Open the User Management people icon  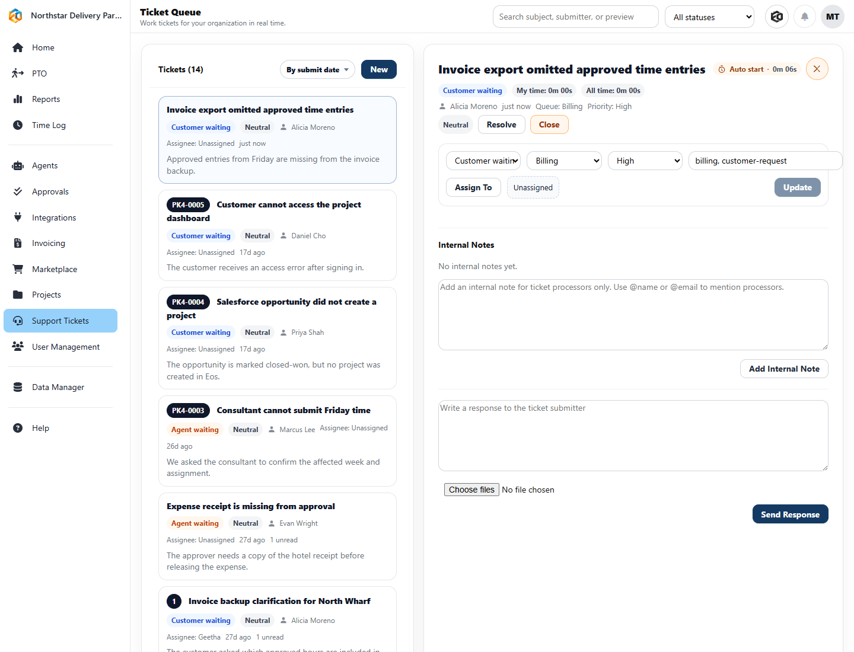(x=18, y=347)
